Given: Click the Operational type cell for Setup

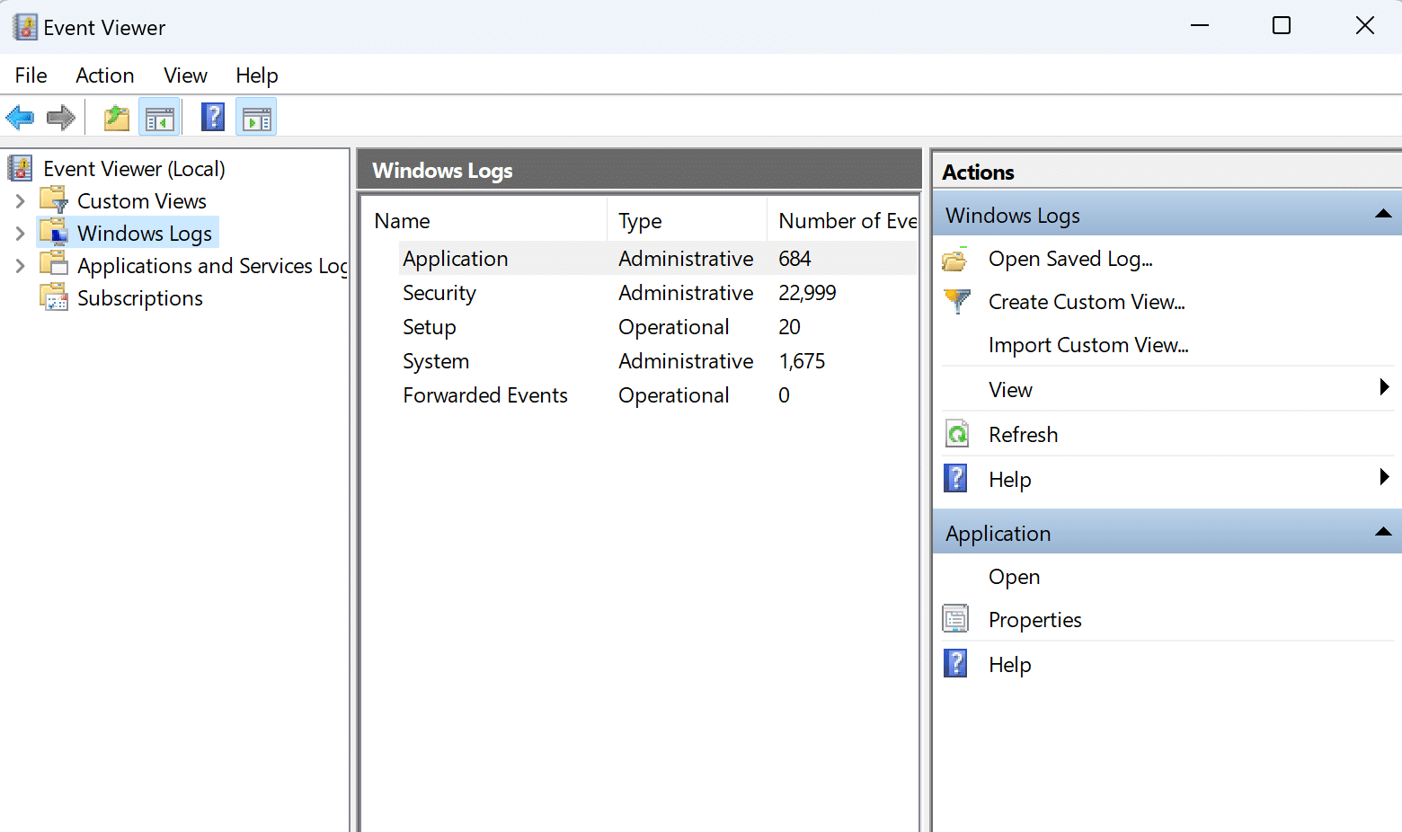Looking at the screenshot, I should tap(673, 327).
